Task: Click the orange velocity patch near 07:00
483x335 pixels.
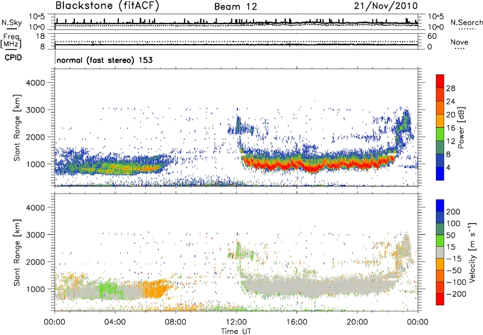Action: [156, 289]
